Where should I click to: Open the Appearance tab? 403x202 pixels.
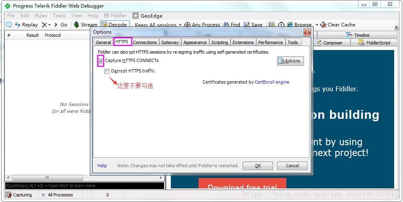click(195, 42)
